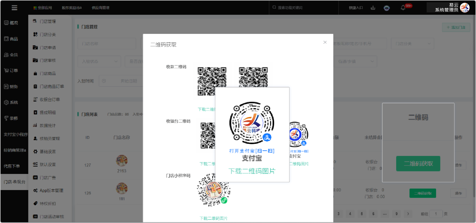This screenshot has height=223, width=476.
Task: Switch to 股东奖励池a top tab
Action: tap(72, 8)
